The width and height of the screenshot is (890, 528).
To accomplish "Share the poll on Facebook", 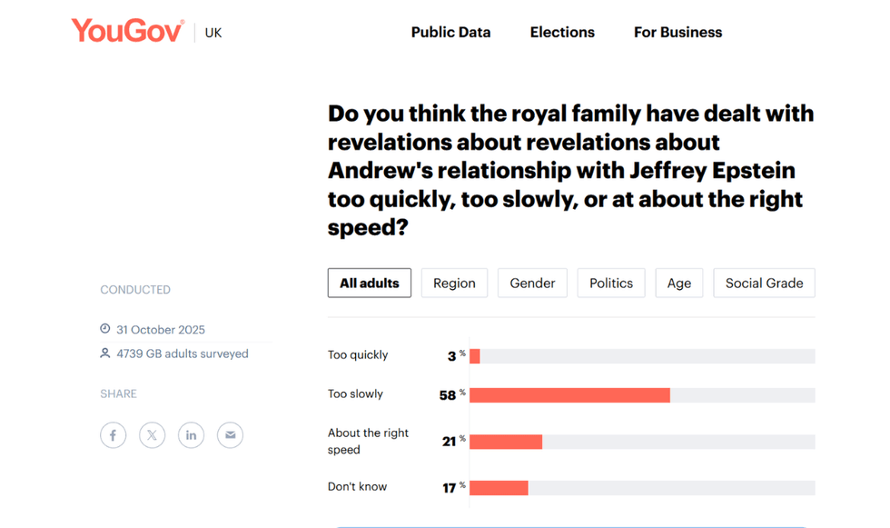I will pyautogui.click(x=113, y=434).
